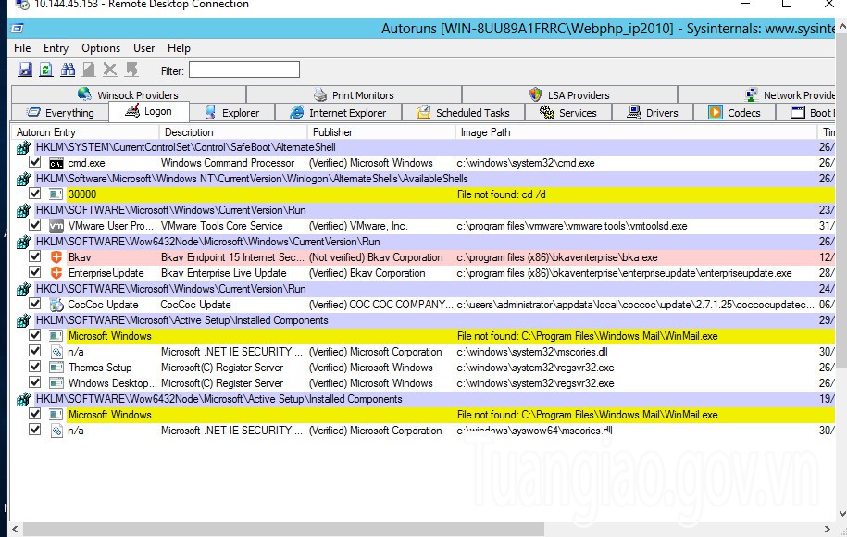
Task: Click the CocCoc Update entry icon
Action: click(x=56, y=305)
